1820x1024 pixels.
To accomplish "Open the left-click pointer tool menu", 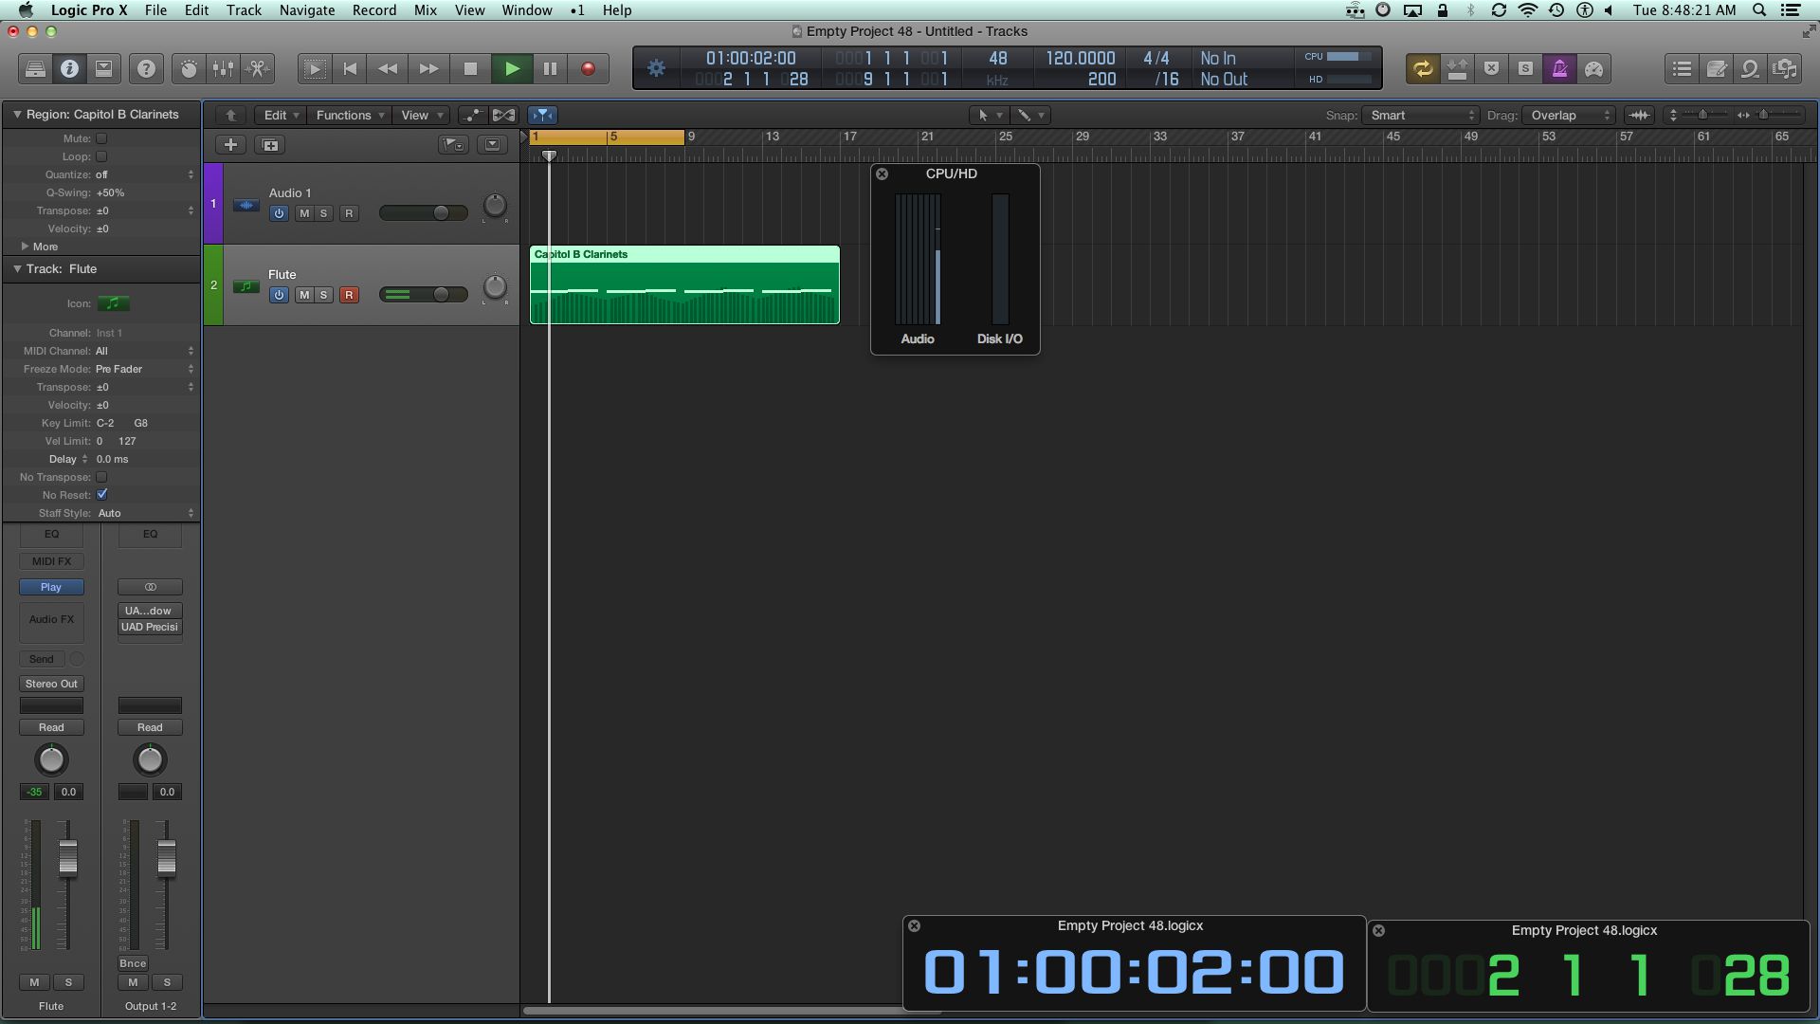I will pyautogui.click(x=989, y=115).
